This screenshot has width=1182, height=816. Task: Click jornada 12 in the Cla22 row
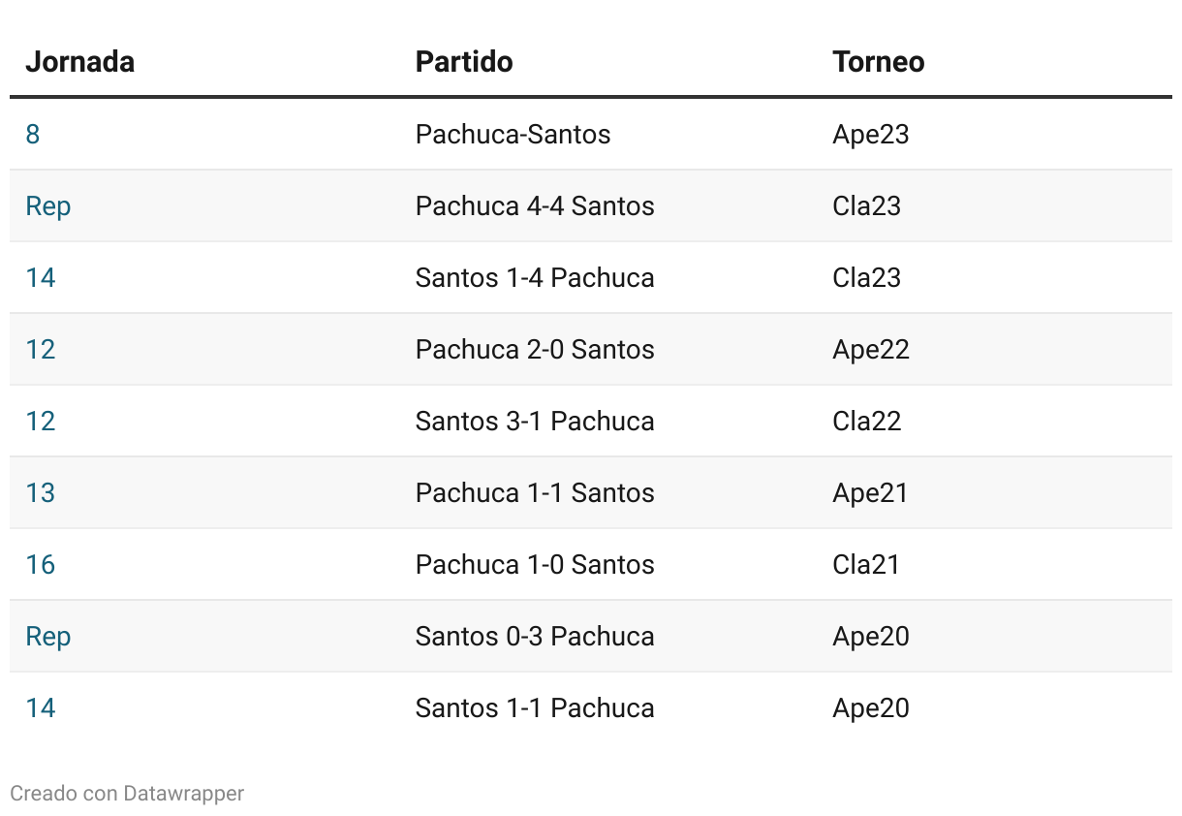(x=41, y=421)
